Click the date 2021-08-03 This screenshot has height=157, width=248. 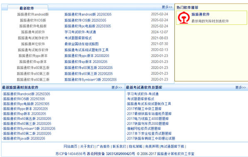[160, 38]
